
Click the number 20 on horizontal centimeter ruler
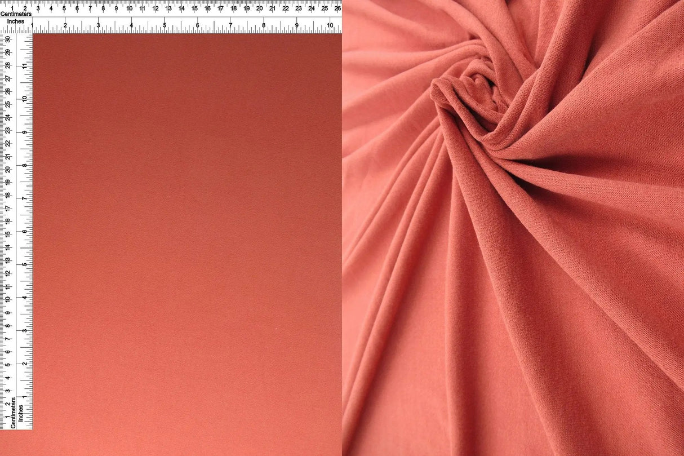(259, 9)
